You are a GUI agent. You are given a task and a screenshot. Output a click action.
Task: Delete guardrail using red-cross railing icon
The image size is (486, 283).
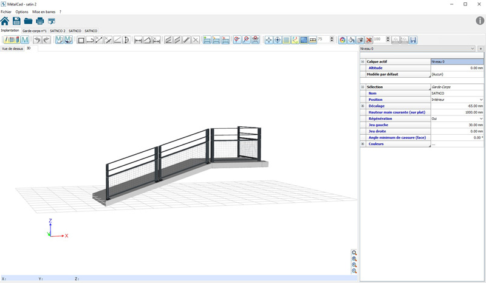pyautogui.click(x=225, y=40)
